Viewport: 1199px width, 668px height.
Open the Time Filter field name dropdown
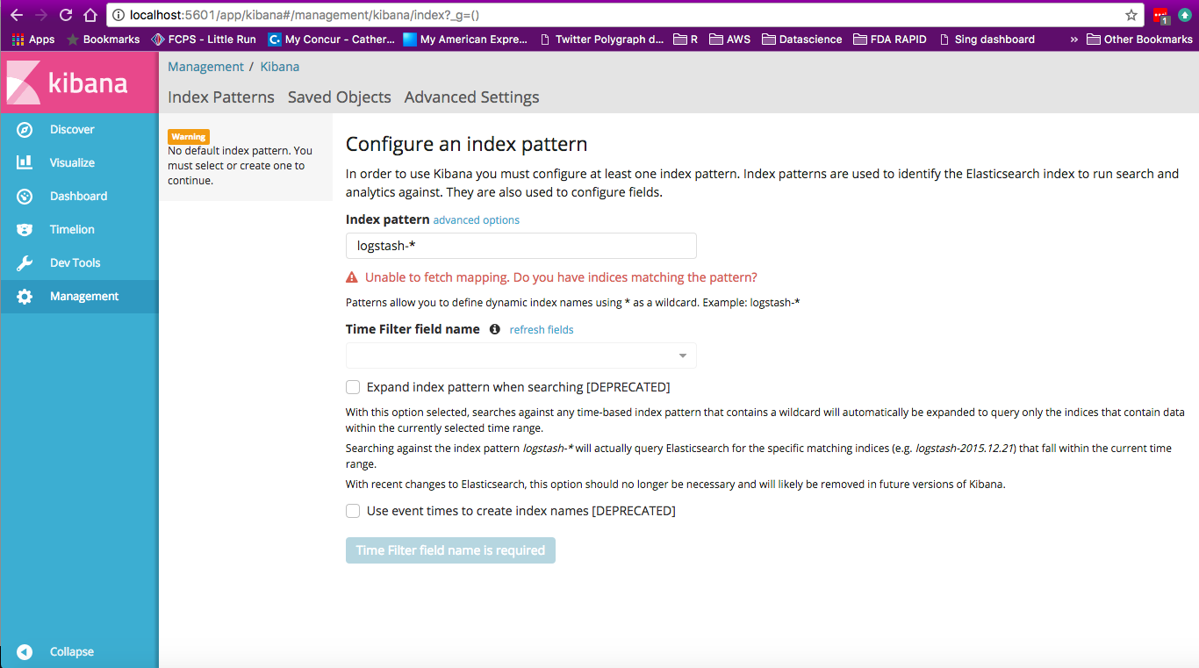521,356
